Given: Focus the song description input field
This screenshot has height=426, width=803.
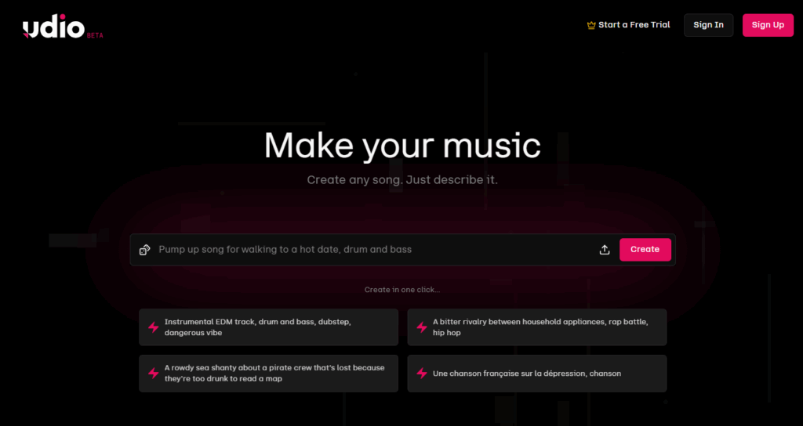Looking at the screenshot, I should (x=369, y=250).
